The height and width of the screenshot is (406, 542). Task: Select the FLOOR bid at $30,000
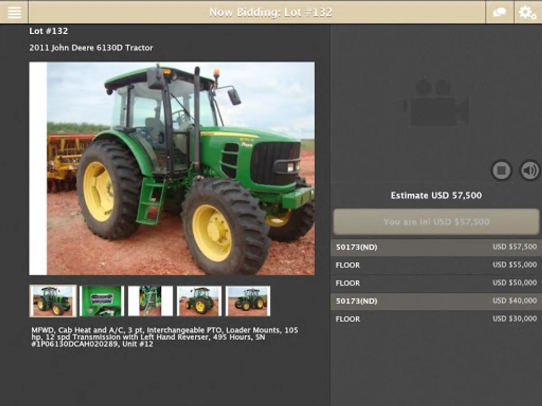(436, 319)
